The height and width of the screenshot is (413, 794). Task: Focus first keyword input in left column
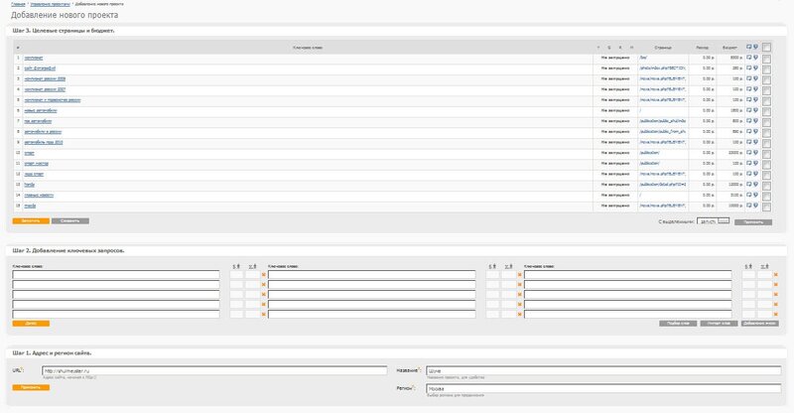click(116, 275)
